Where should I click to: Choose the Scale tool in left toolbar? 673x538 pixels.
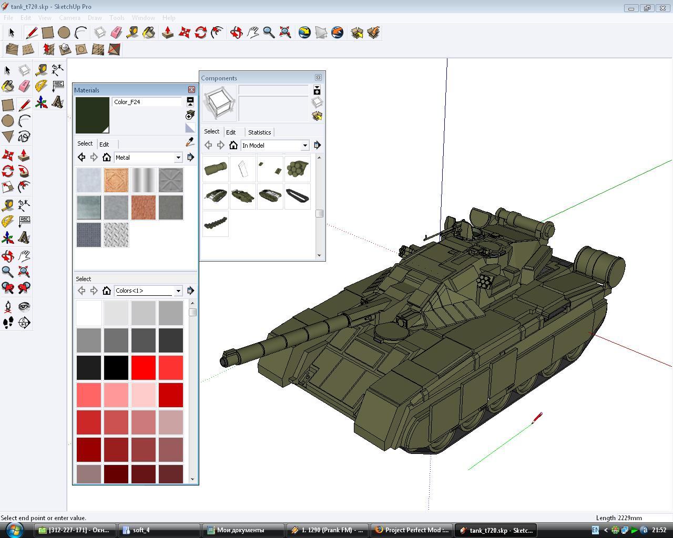click(8, 187)
